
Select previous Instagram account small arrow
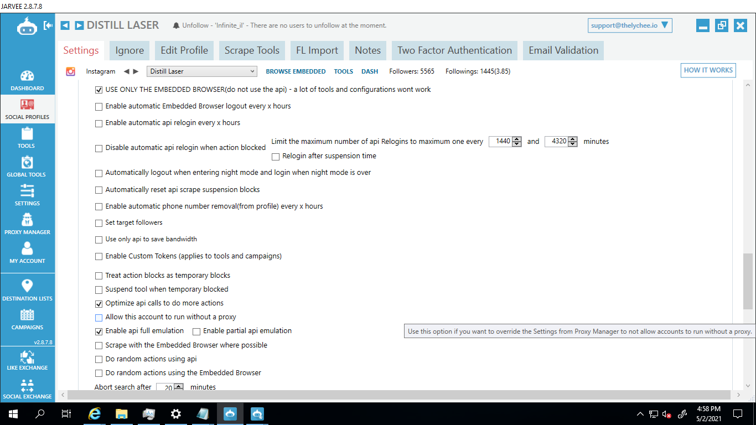pyautogui.click(x=126, y=71)
